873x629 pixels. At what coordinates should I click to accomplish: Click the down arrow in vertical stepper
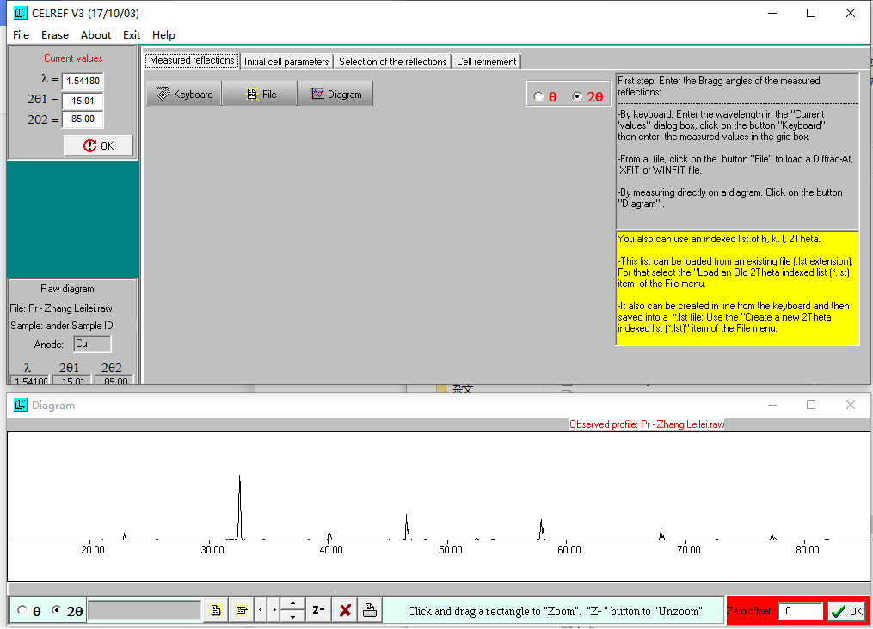click(x=293, y=616)
